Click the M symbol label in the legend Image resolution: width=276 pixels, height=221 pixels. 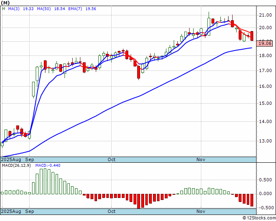click(4, 9)
